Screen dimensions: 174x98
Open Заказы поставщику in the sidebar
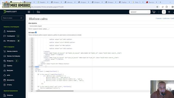point(13,56)
